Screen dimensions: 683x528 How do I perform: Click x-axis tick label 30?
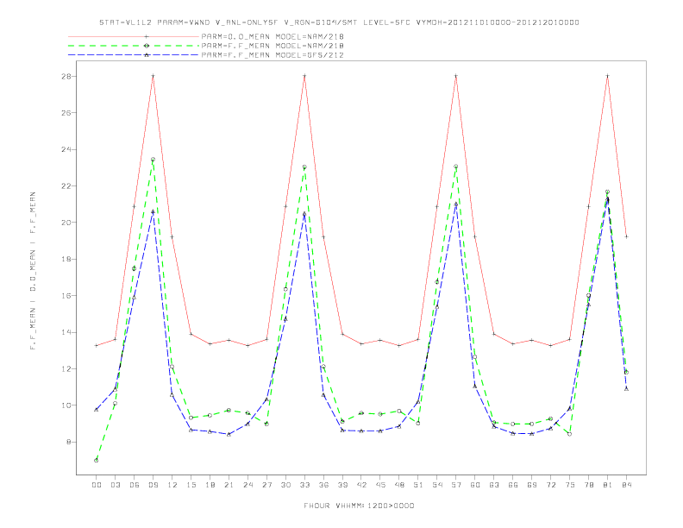[285, 485]
